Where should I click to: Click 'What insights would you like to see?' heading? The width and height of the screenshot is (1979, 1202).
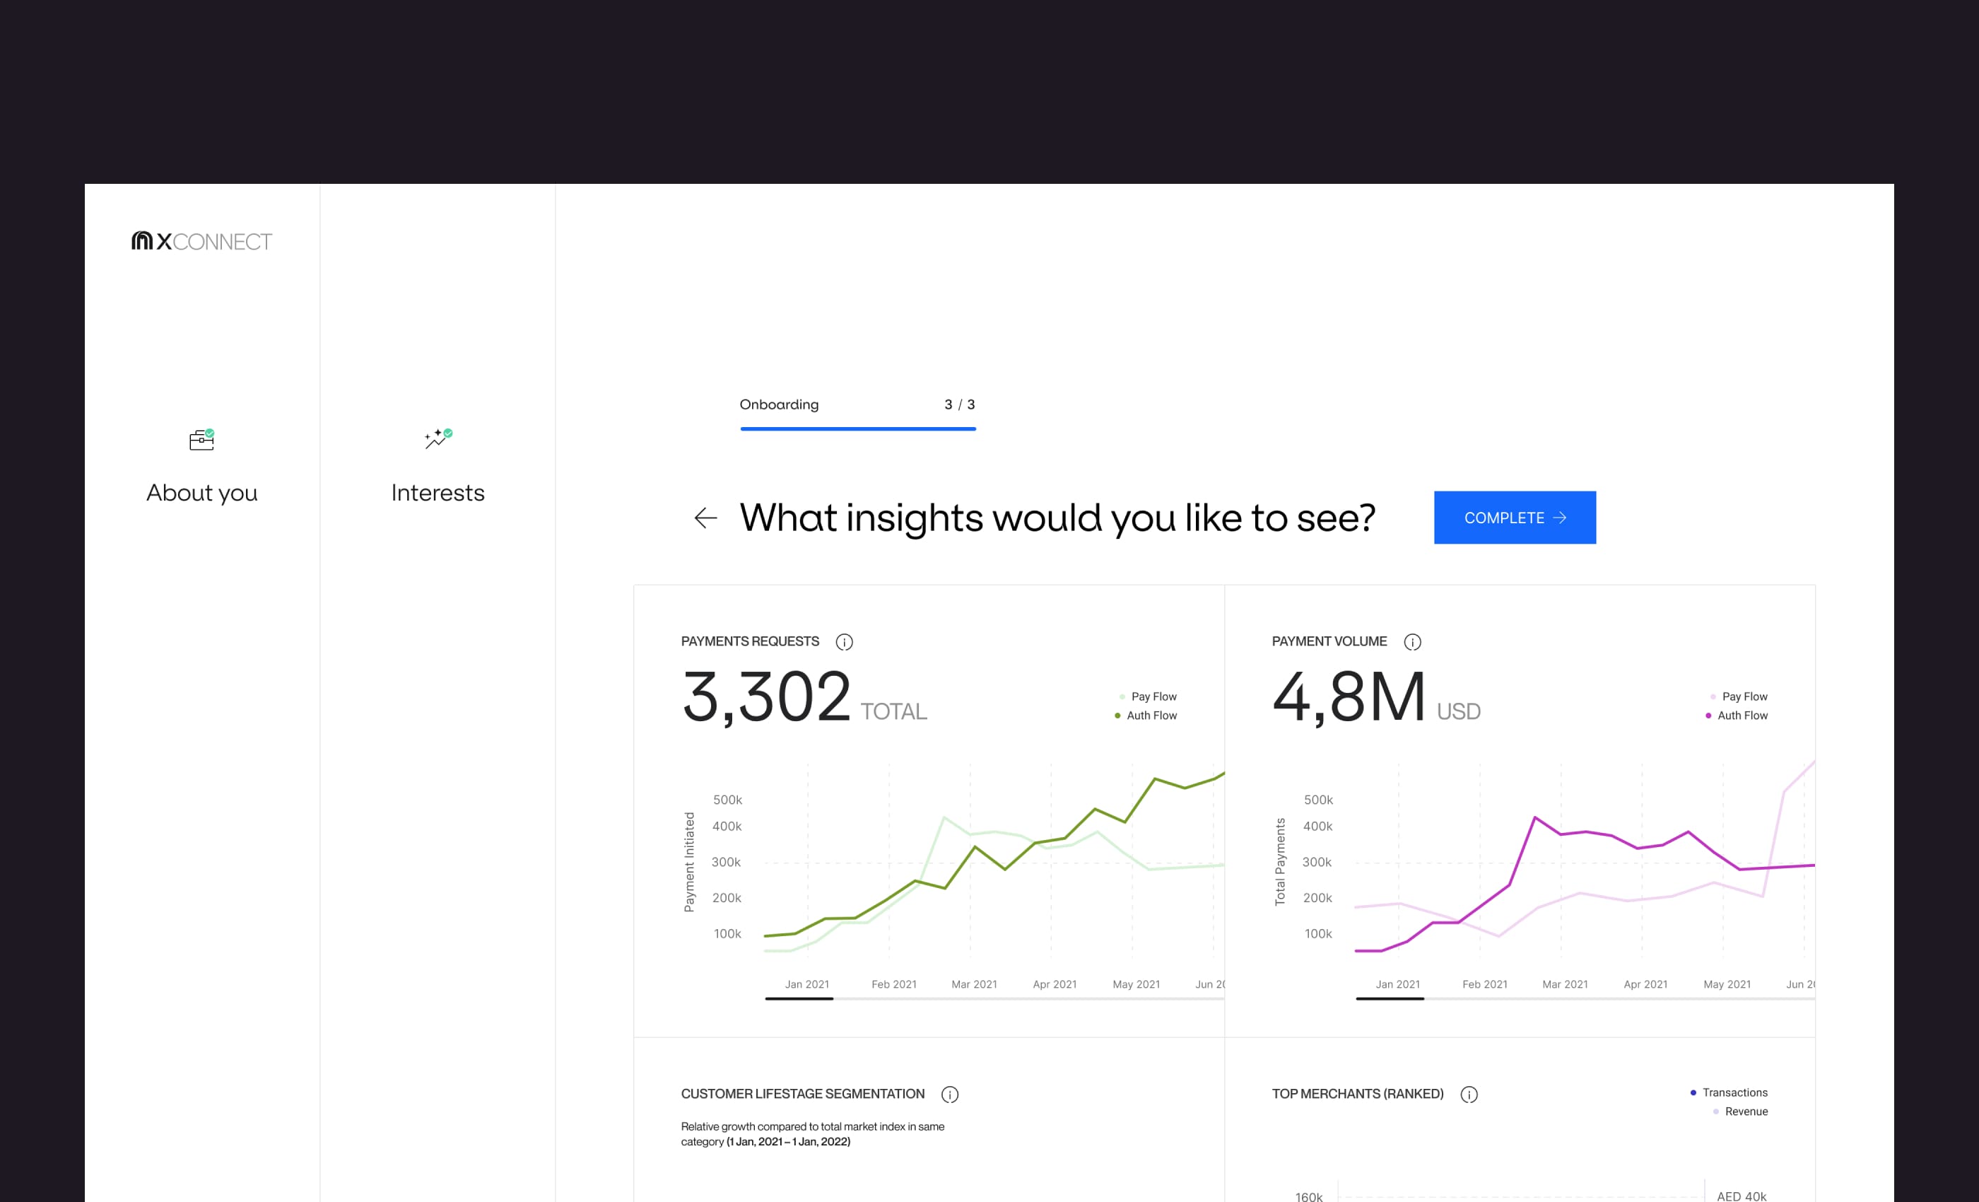(x=1057, y=518)
